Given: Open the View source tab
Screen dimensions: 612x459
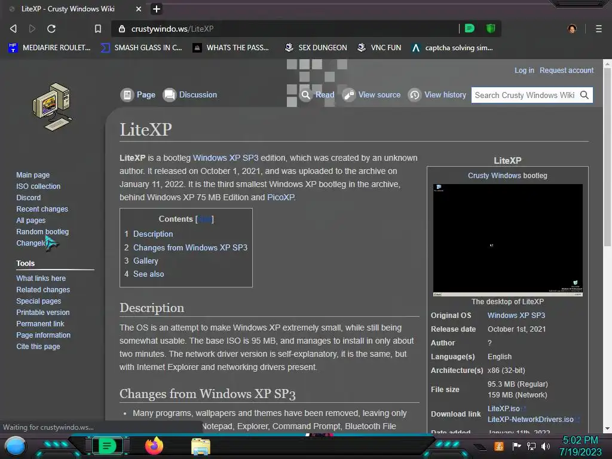Looking at the screenshot, I should click(x=371, y=95).
